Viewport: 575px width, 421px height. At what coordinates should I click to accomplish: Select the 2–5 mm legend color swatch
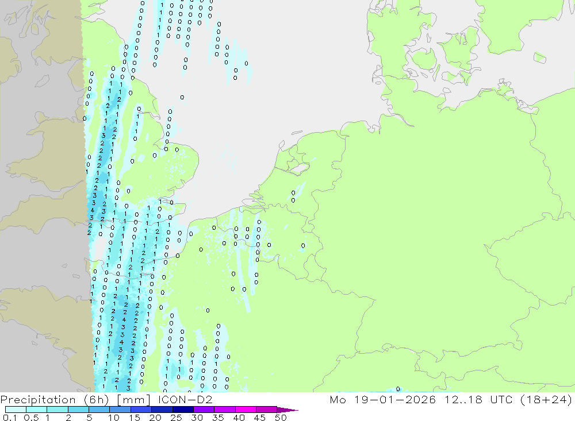point(78,410)
